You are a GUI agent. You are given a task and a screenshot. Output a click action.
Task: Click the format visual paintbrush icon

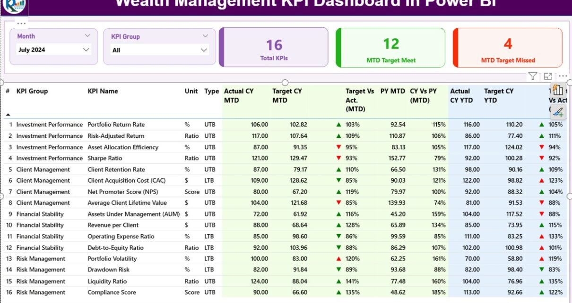558,112
